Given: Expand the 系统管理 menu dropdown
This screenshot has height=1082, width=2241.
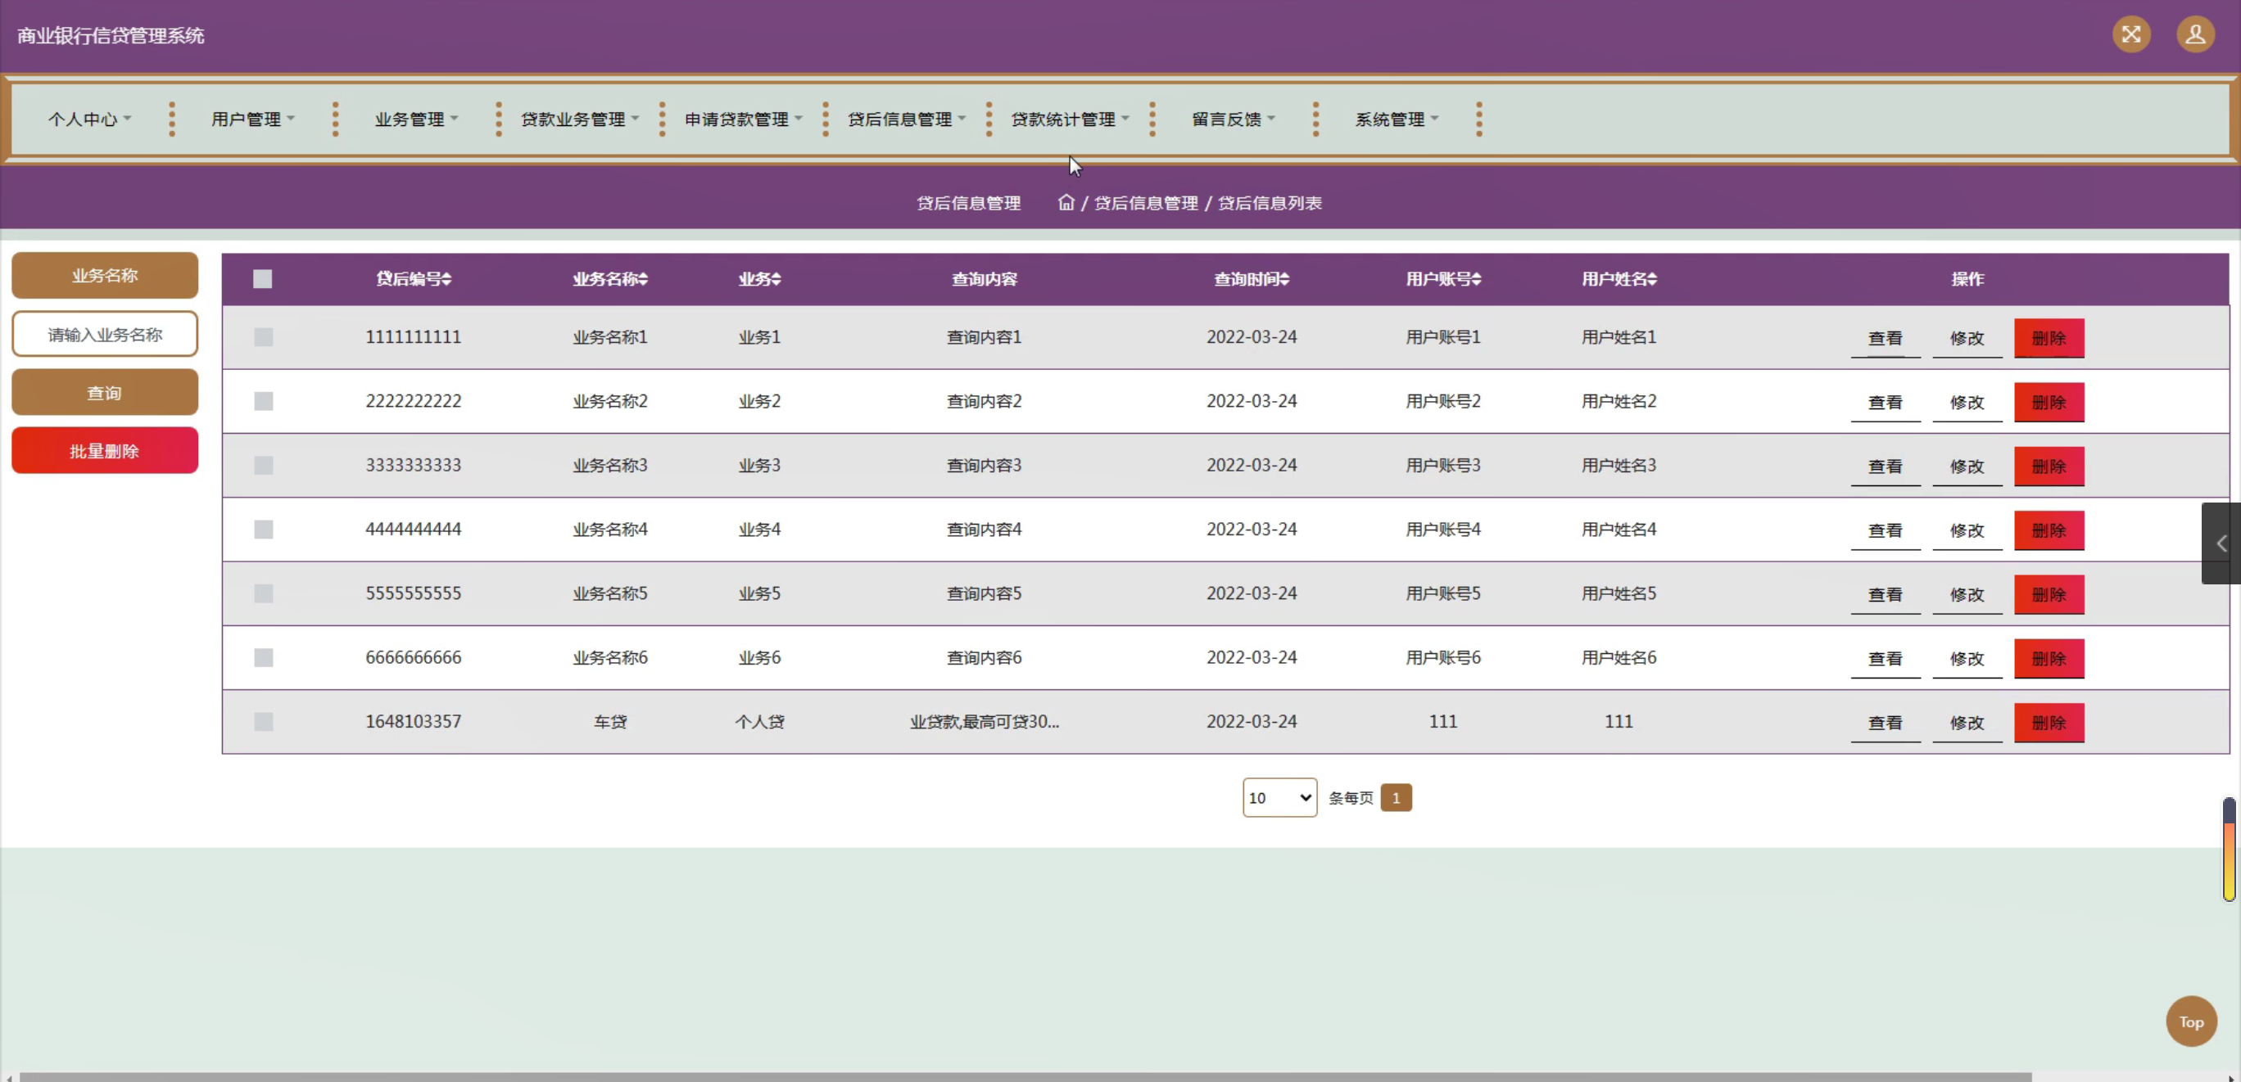Looking at the screenshot, I should point(1397,119).
